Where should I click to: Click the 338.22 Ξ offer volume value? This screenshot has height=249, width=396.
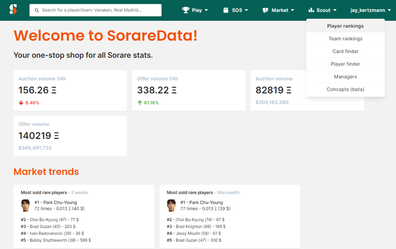pyautogui.click(x=157, y=90)
